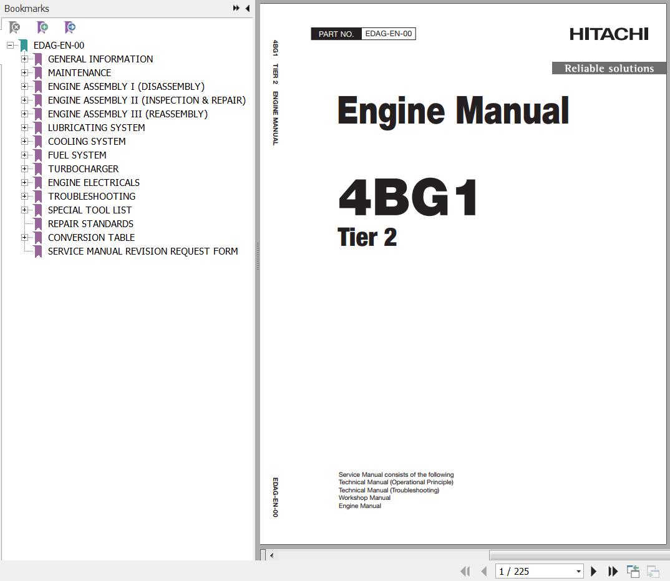Jump to the COOLING SYSTEM section
Image resolution: width=670 pixels, height=581 pixels.
pos(87,141)
